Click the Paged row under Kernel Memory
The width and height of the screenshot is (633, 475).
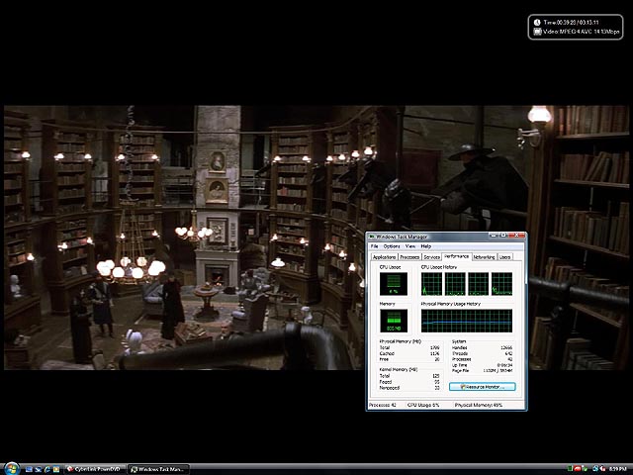409,382
